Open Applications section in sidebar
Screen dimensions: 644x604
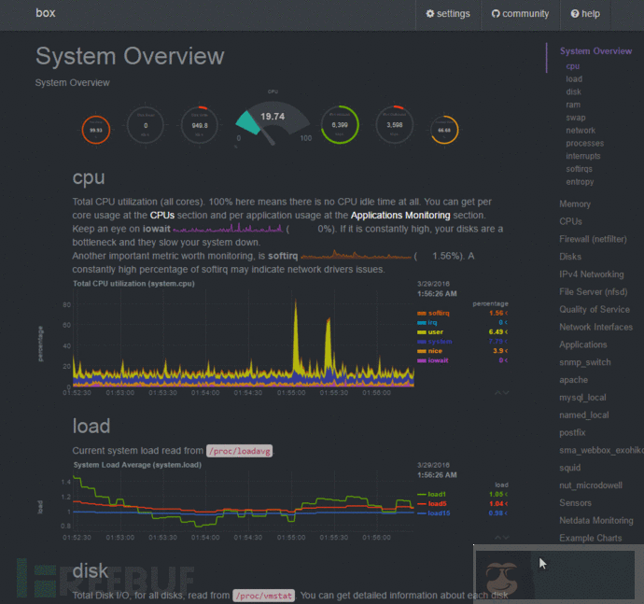click(582, 344)
